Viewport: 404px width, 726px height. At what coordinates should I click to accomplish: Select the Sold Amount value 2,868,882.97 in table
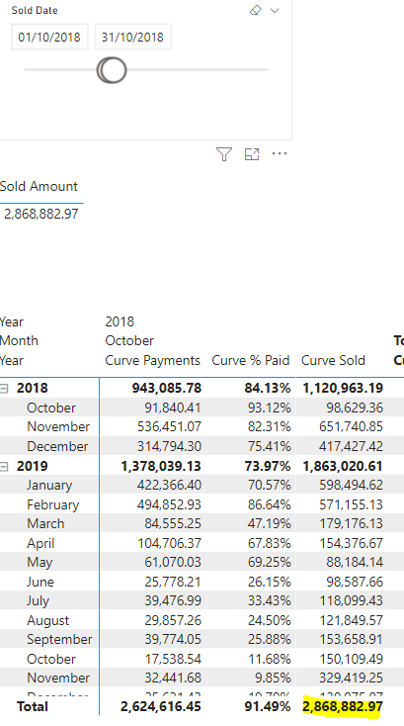point(41,214)
